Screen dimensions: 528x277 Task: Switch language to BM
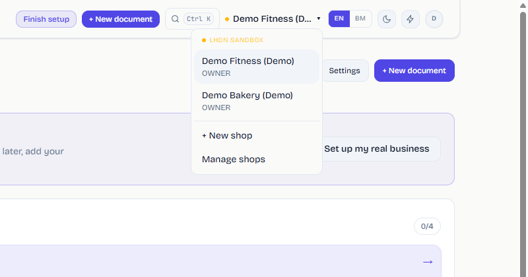[360, 18]
